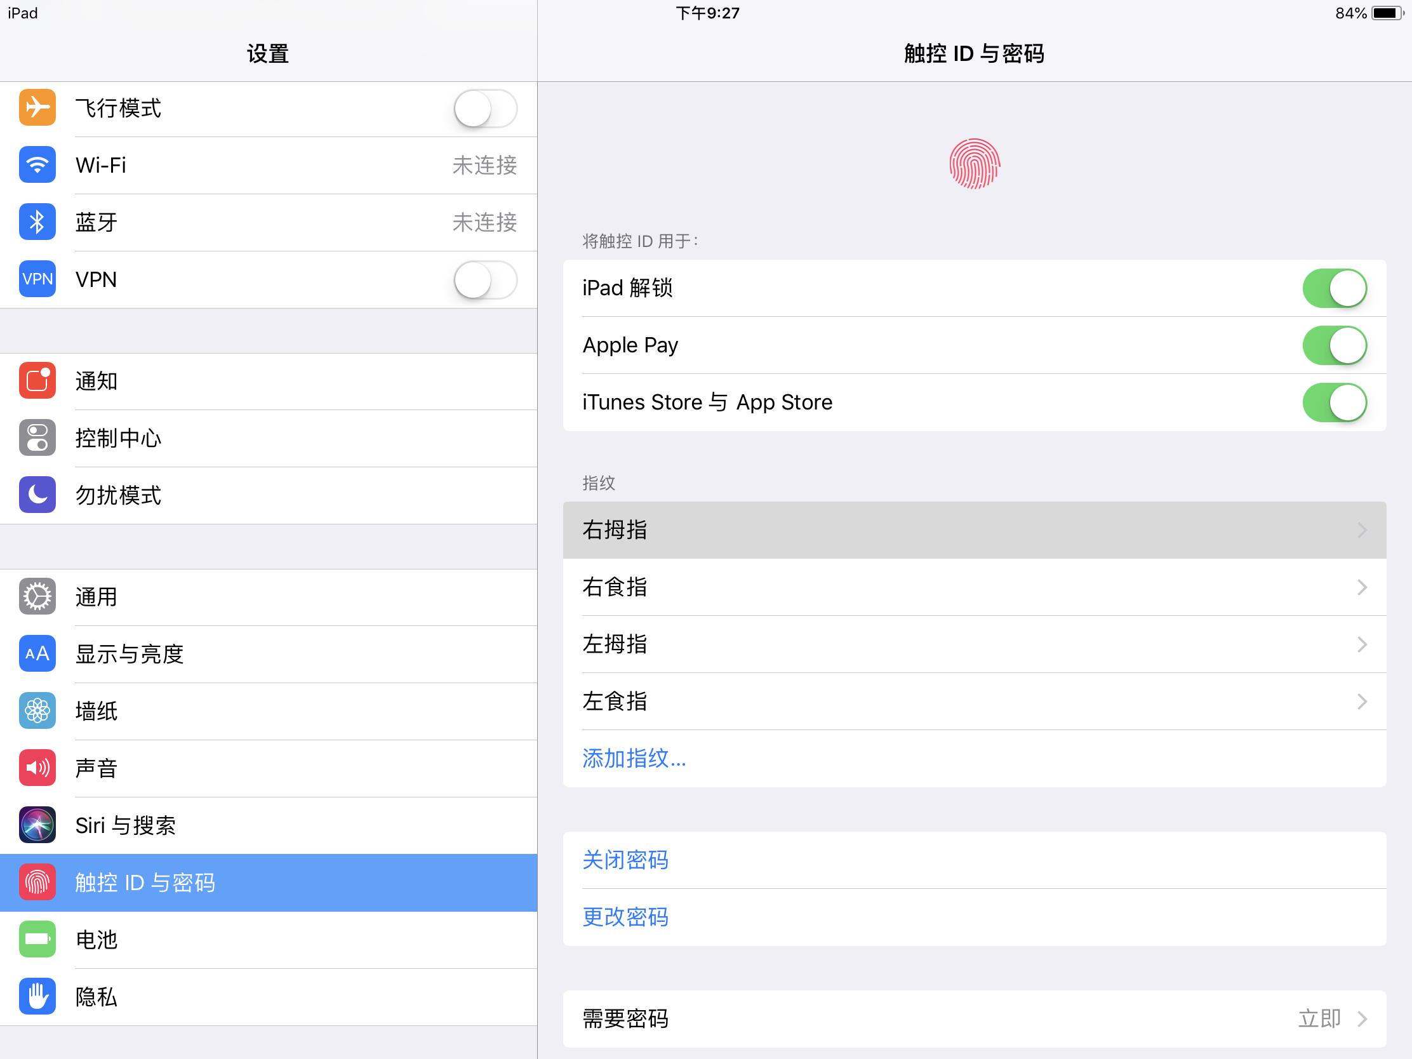Open the left thumb (左拇指) fingerprint entry
The image size is (1412, 1059).
[x=973, y=644]
